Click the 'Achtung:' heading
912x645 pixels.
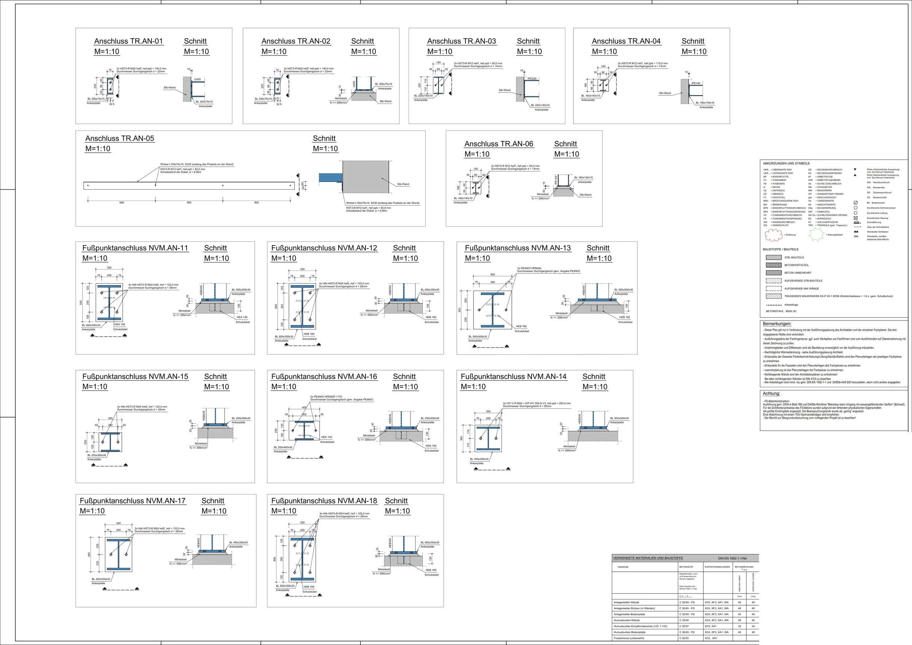tap(771, 393)
